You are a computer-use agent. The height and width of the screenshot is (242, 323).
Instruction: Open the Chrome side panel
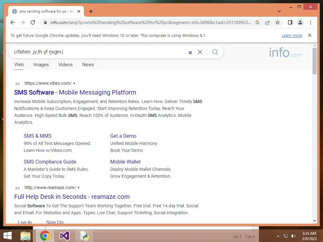(290, 22)
